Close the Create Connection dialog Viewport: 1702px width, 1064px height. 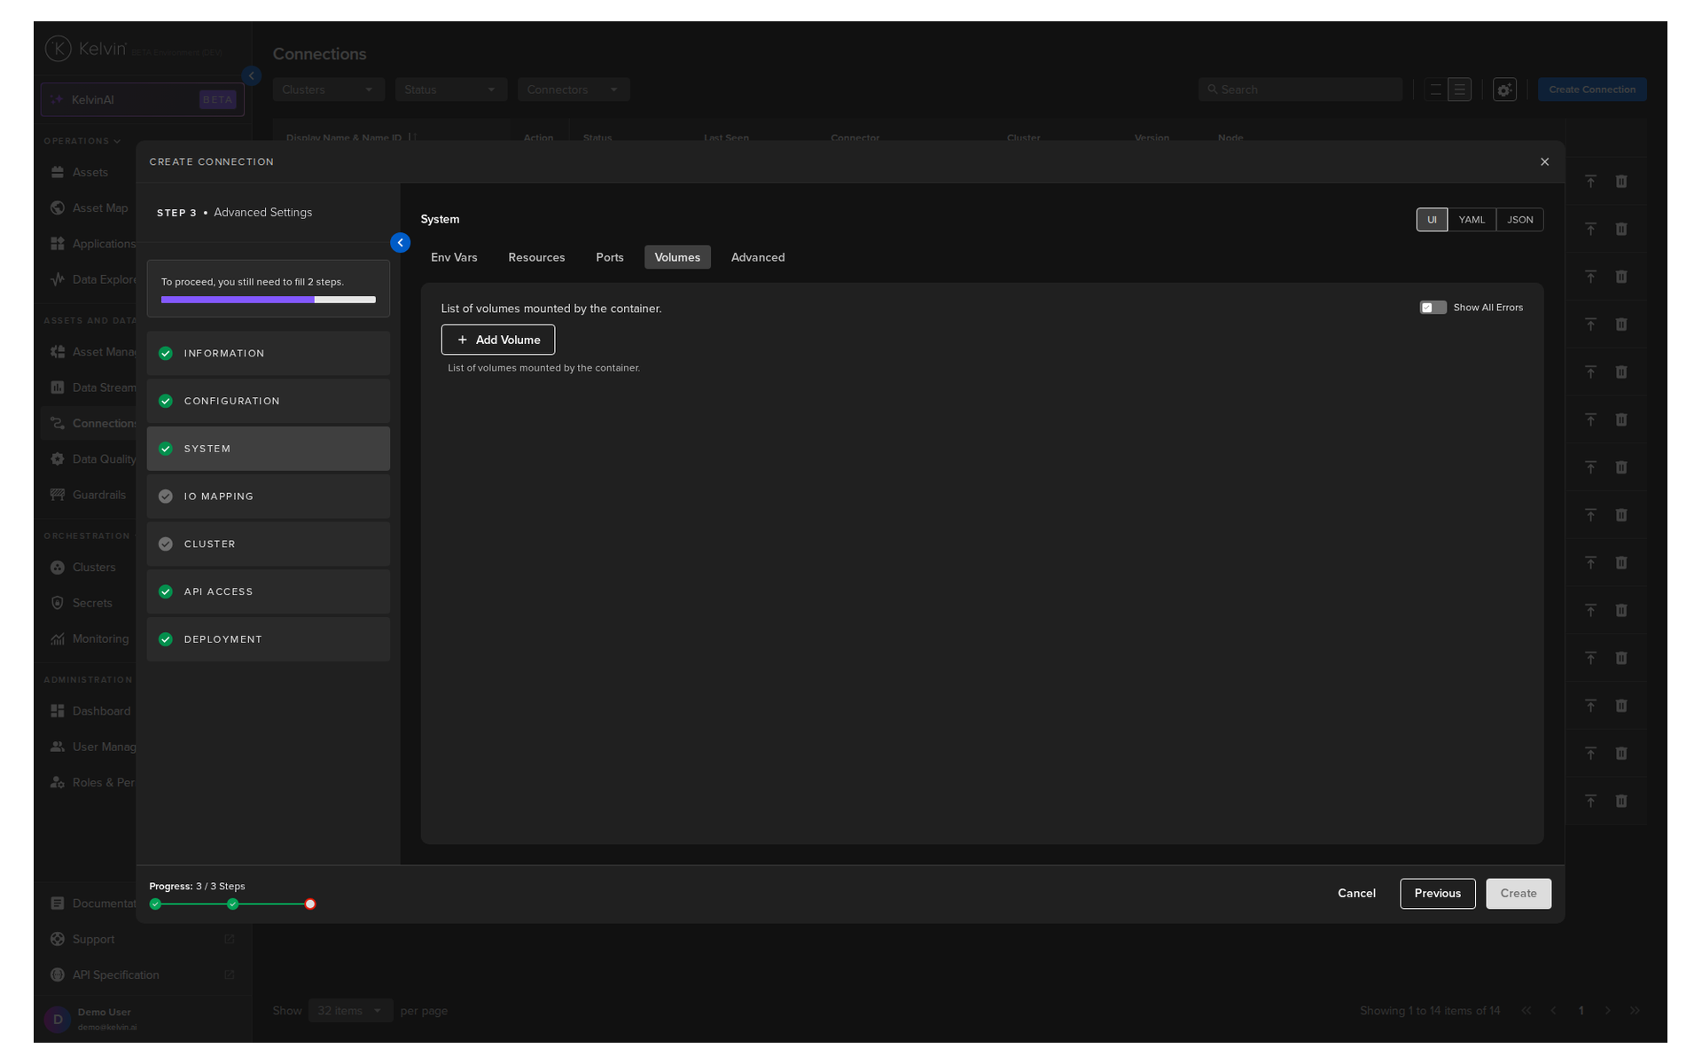click(x=1544, y=162)
